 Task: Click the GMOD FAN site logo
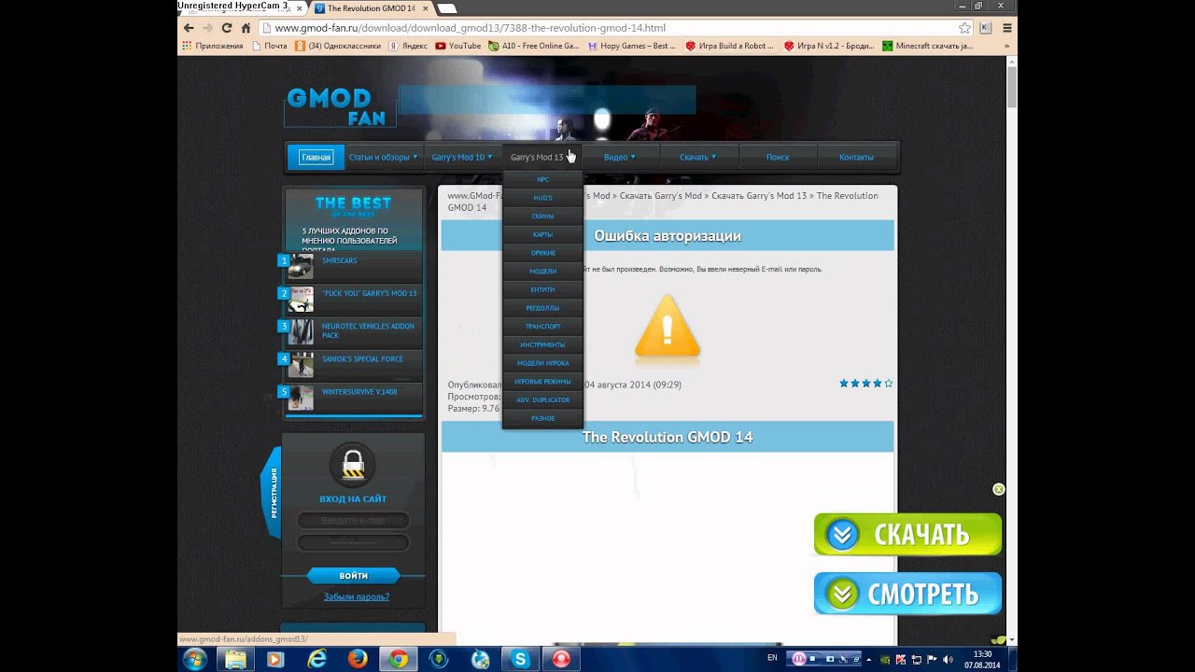click(x=340, y=107)
